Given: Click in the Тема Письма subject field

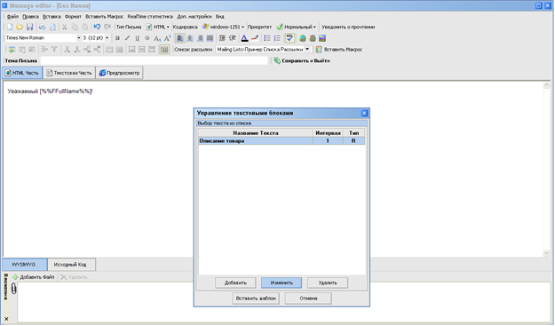Looking at the screenshot, I should click(x=155, y=61).
